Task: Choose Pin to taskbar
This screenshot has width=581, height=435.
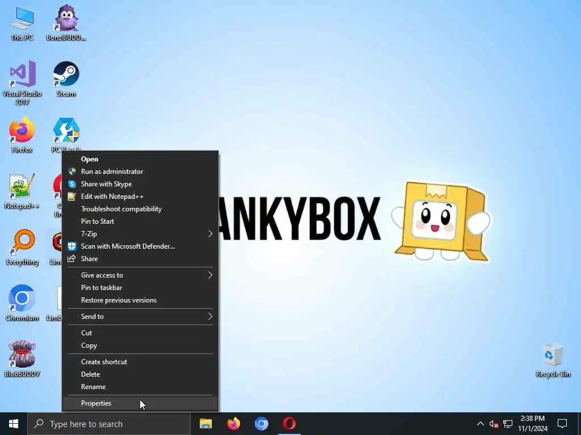Action: click(x=141, y=287)
